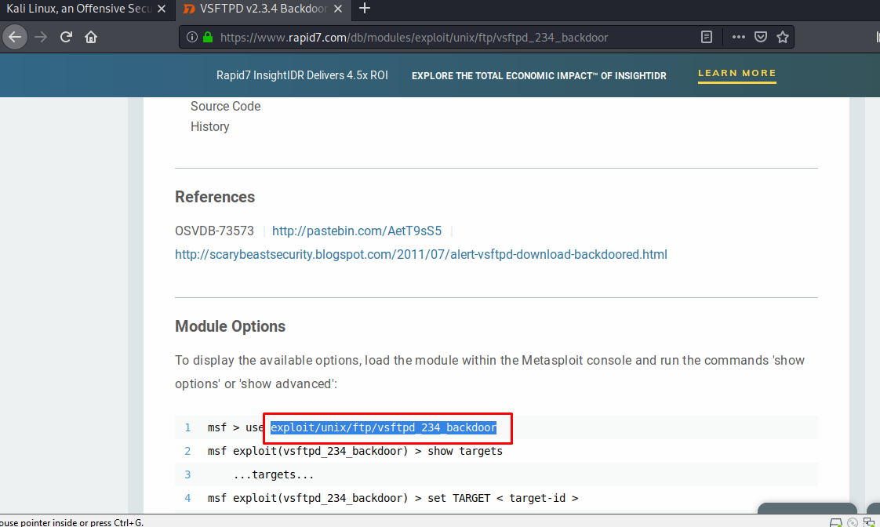The width and height of the screenshot is (880, 527).
Task: Click the Forward navigation arrow
Action: tap(41, 37)
